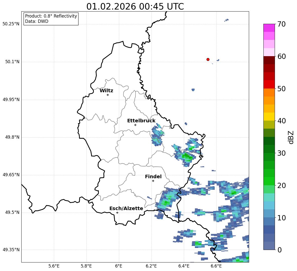Click the 20 label on the colorbar
This screenshot has width=297, height=271.
281,186
